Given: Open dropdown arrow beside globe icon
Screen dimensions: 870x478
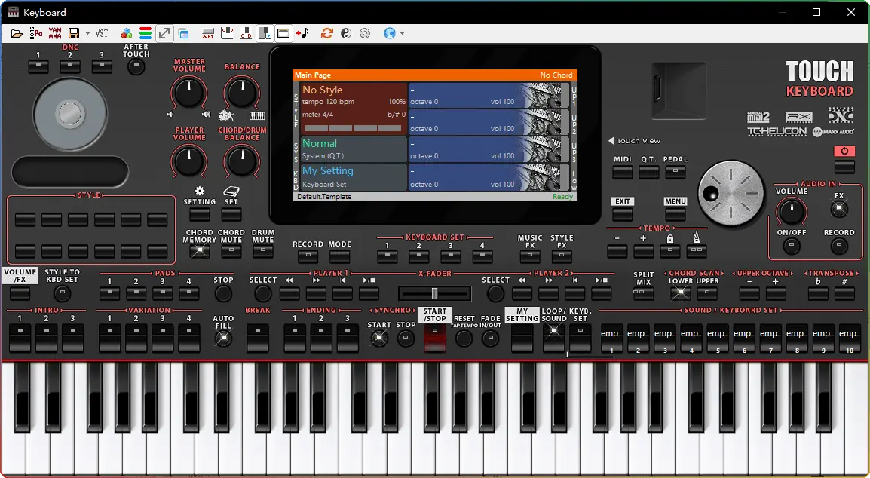Looking at the screenshot, I should pos(403,33).
